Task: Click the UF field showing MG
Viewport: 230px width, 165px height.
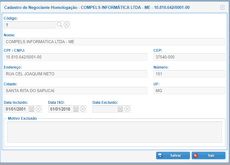Action: tap(189, 91)
